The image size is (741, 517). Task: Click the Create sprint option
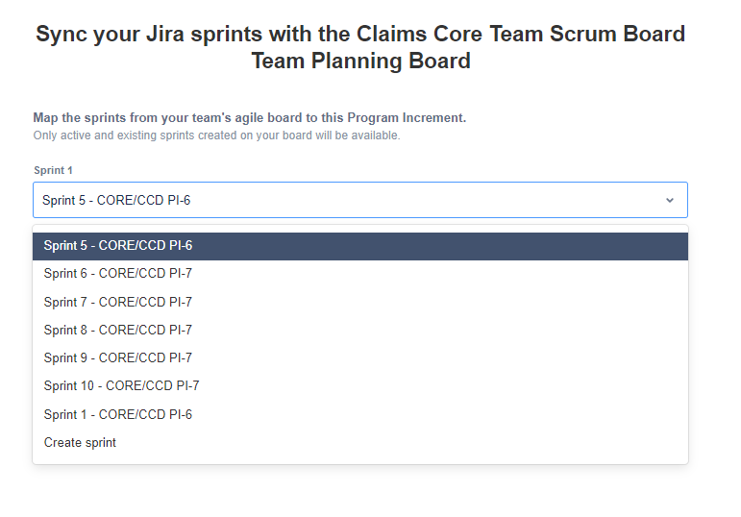pos(360,443)
